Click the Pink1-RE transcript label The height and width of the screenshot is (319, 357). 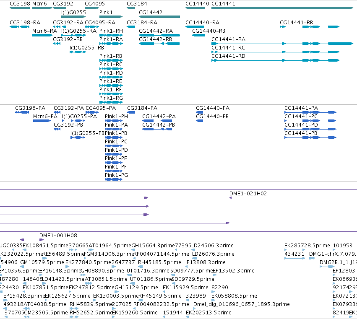[x=111, y=81]
